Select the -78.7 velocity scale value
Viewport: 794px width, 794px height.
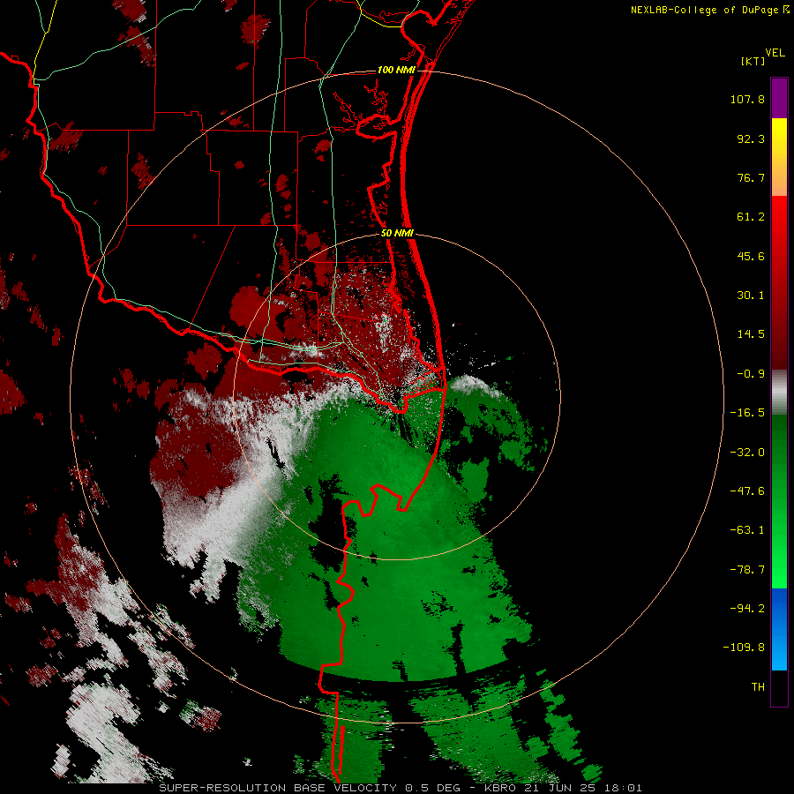coord(747,570)
